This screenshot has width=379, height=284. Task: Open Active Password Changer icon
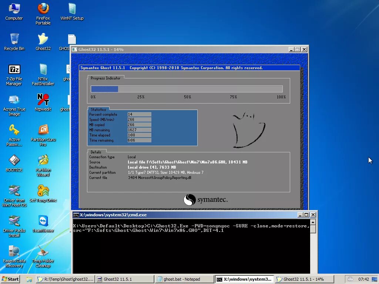point(14,135)
